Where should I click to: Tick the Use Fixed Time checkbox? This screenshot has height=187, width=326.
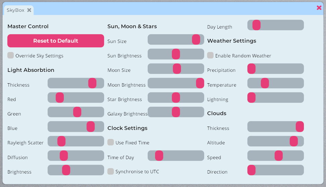coord(111,142)
